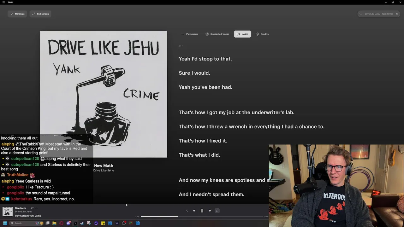Open the Credits tab

[x=262, y=34]
